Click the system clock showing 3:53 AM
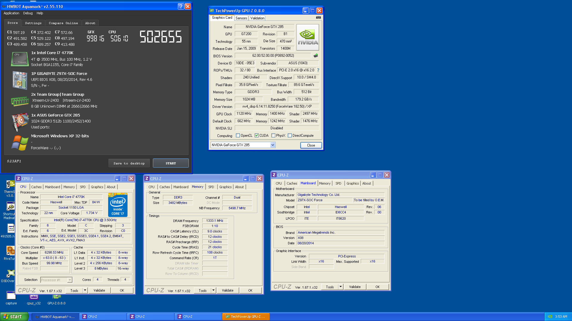 (x=561, y=317)
